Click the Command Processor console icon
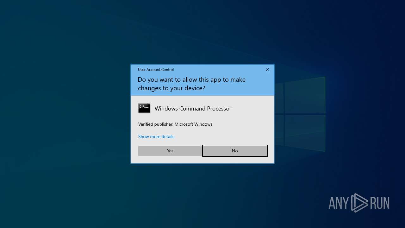 tap(144, 108)
